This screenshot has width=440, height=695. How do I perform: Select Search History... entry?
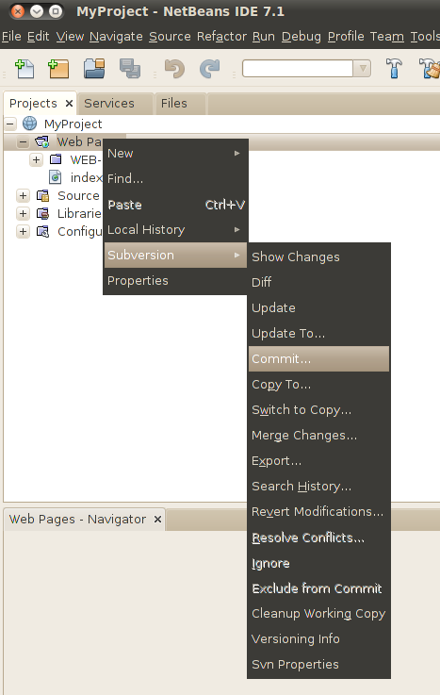(x=318, y=487)
